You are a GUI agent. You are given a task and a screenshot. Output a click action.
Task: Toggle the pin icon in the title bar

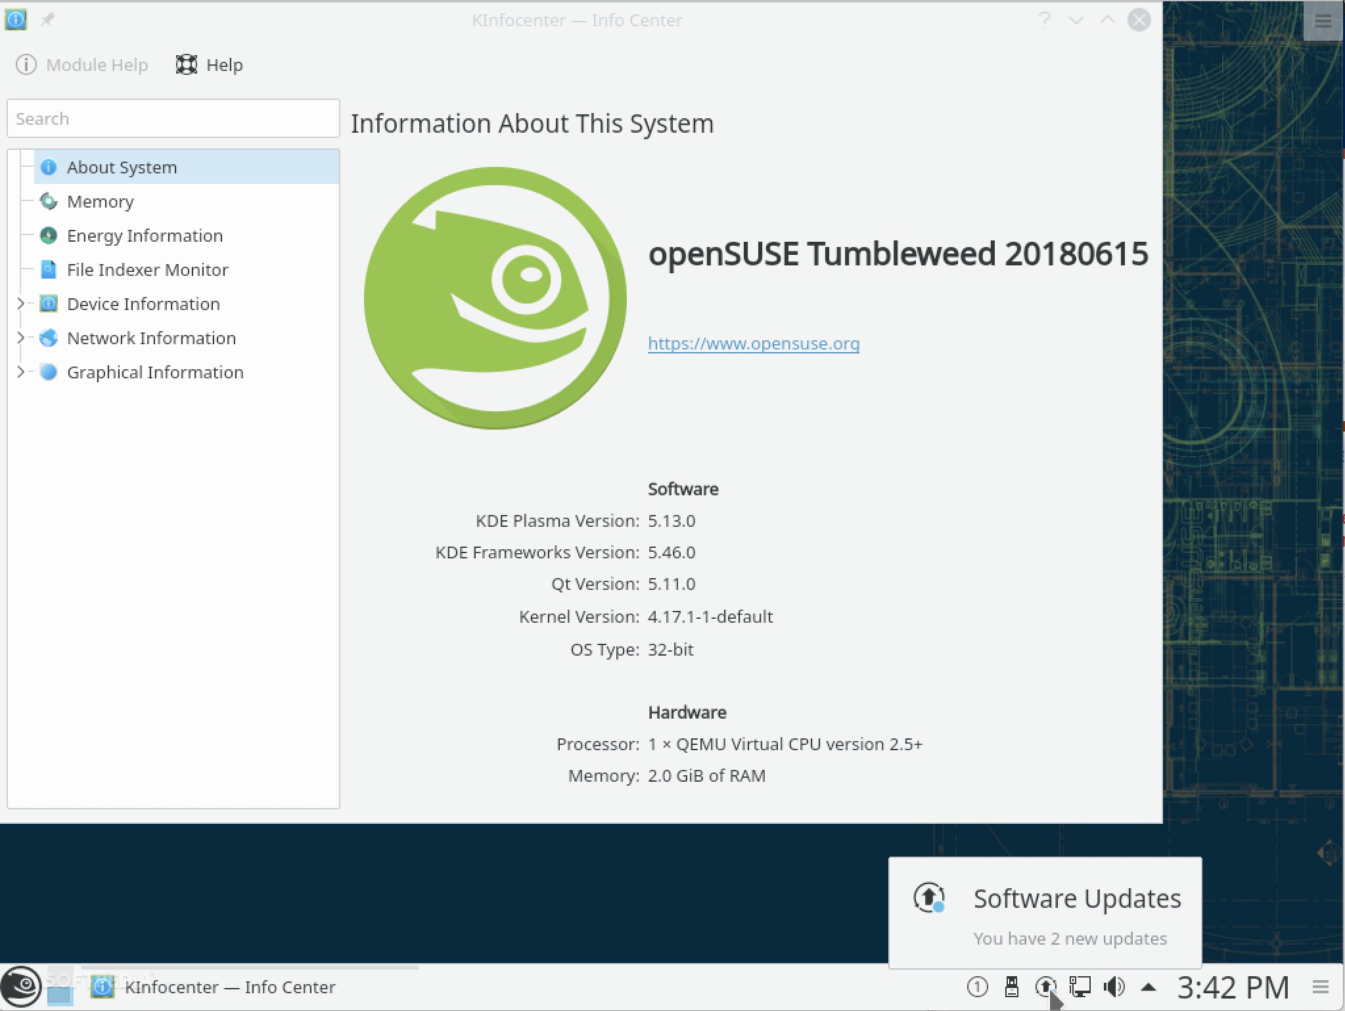[46, 20]
